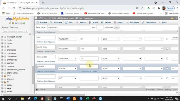Screen dimensions: 180x101
Task: Open Chrome three-dot menu
Action: 177,8
